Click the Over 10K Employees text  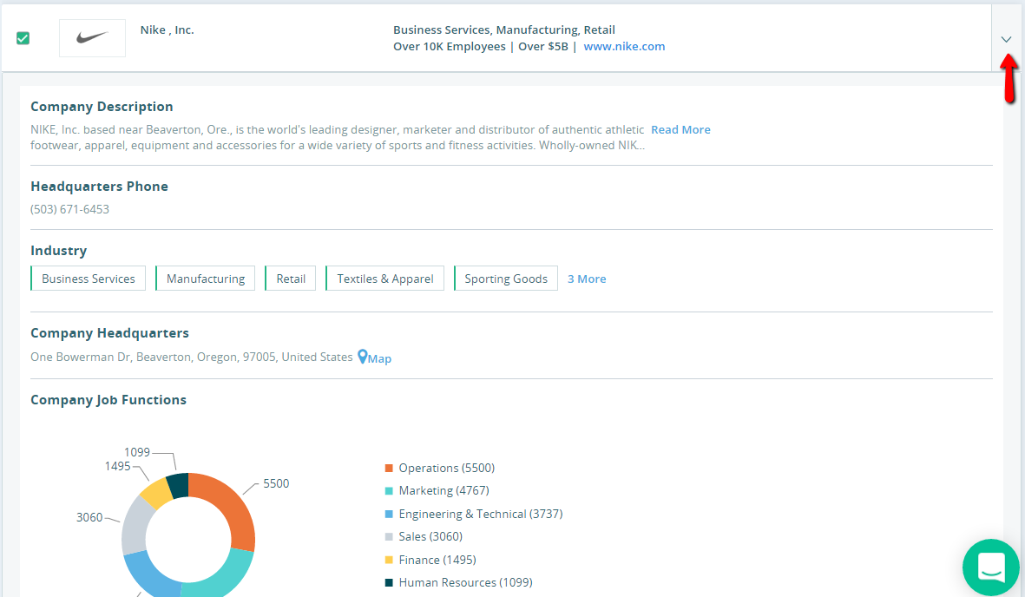tap(449, 47)
